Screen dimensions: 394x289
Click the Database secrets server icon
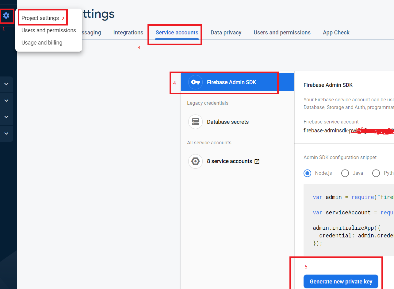tap(195, 122)
